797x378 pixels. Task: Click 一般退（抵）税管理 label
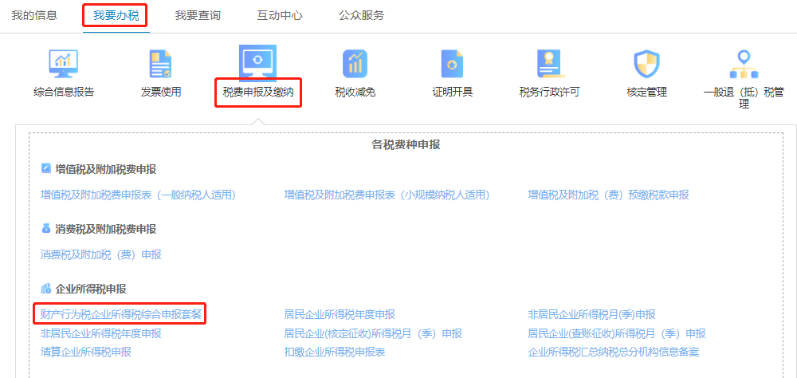744,98
